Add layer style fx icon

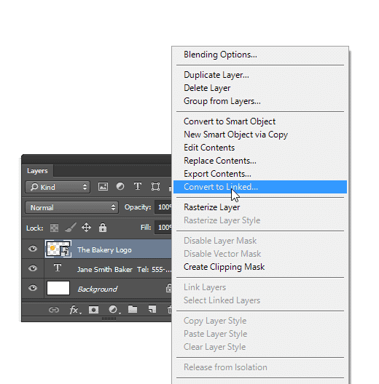tap(74, 310)
